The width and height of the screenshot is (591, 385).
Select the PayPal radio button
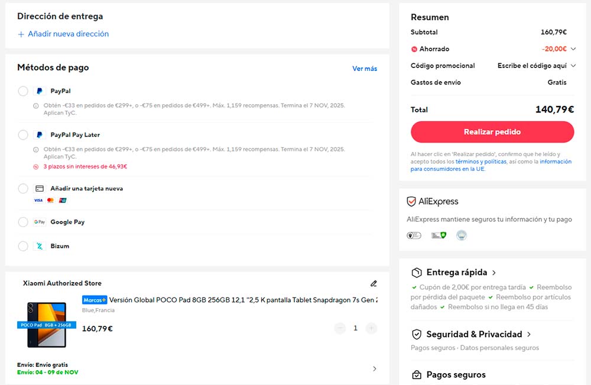[x=23, y=91]
